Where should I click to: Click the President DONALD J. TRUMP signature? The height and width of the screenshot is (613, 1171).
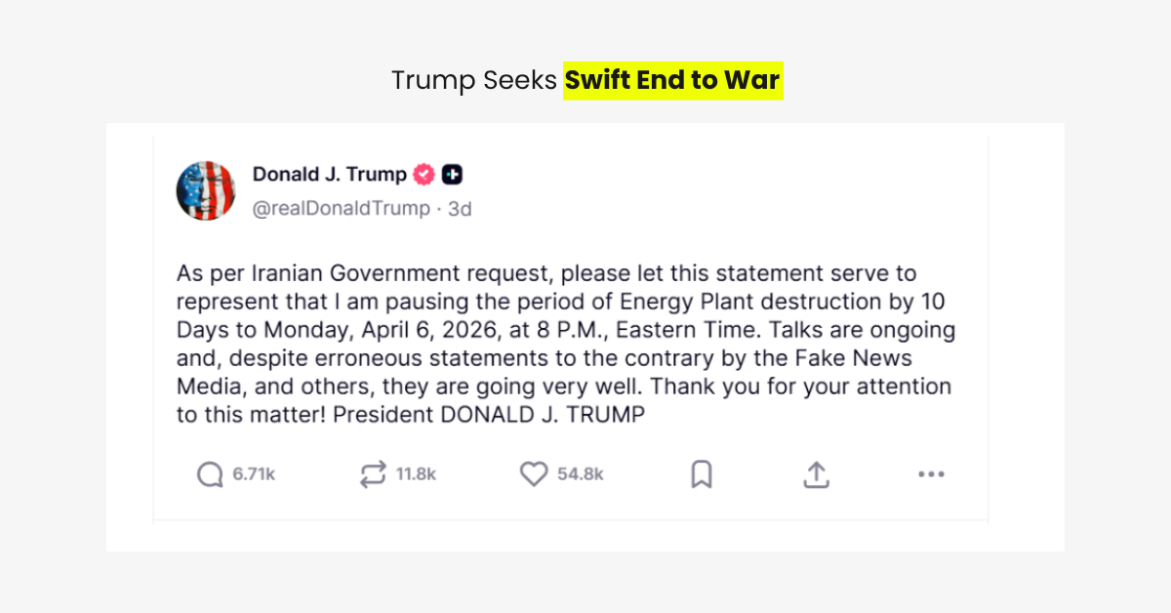(x=489, y=414)
